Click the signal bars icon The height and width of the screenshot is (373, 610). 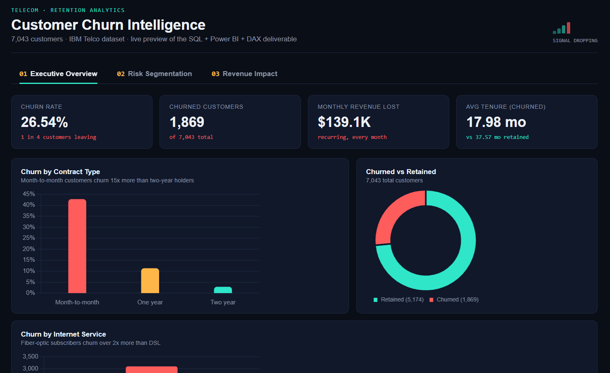[562, 28]
